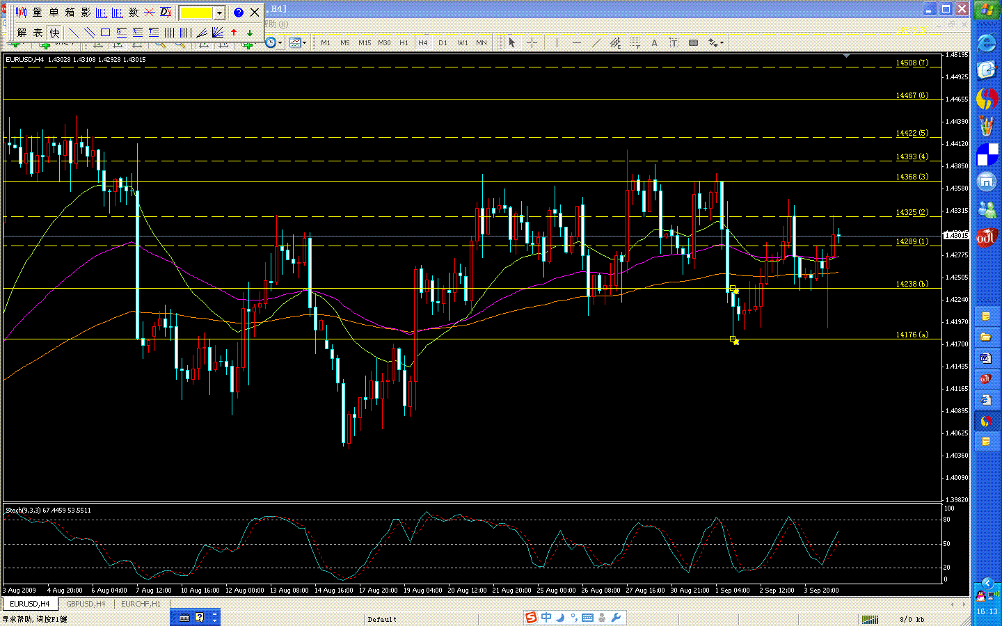
Task: Select the T-labelled lines tool
Action: point(153,33)
